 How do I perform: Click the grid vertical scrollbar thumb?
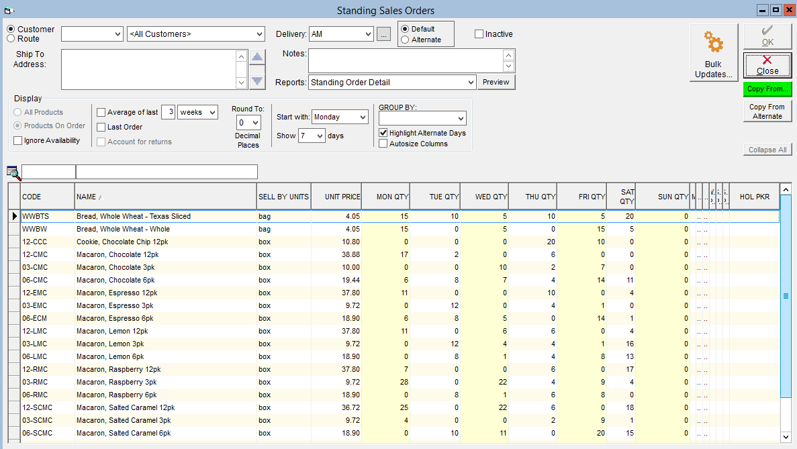point(786,296)
